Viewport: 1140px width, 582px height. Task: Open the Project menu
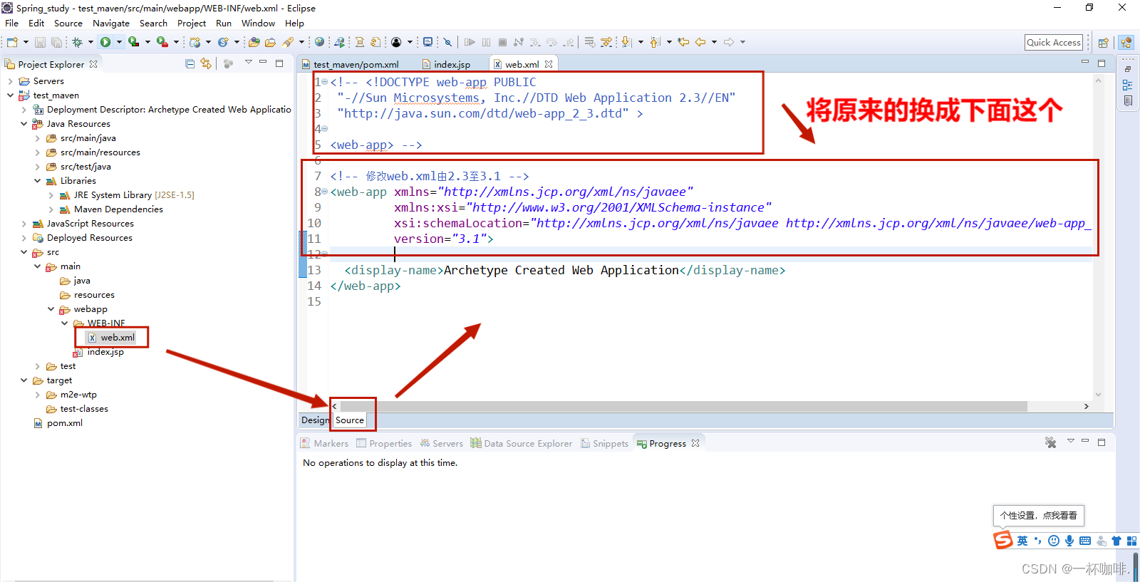coord(192,23)
